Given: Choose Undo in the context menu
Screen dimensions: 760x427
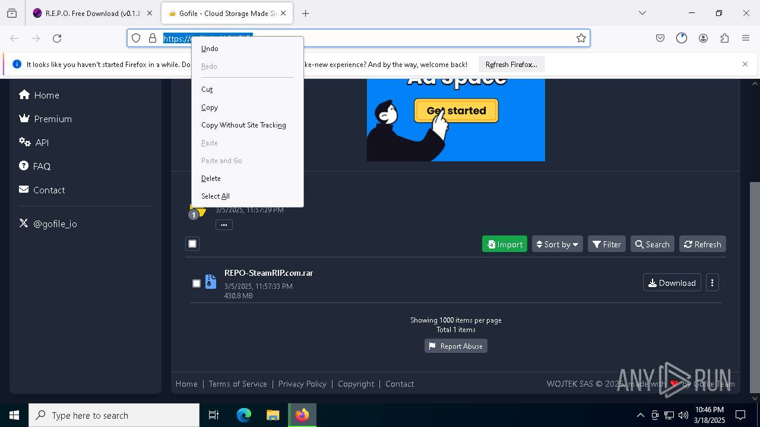Looking at the screenshot, I should click(x=248, y=49).
